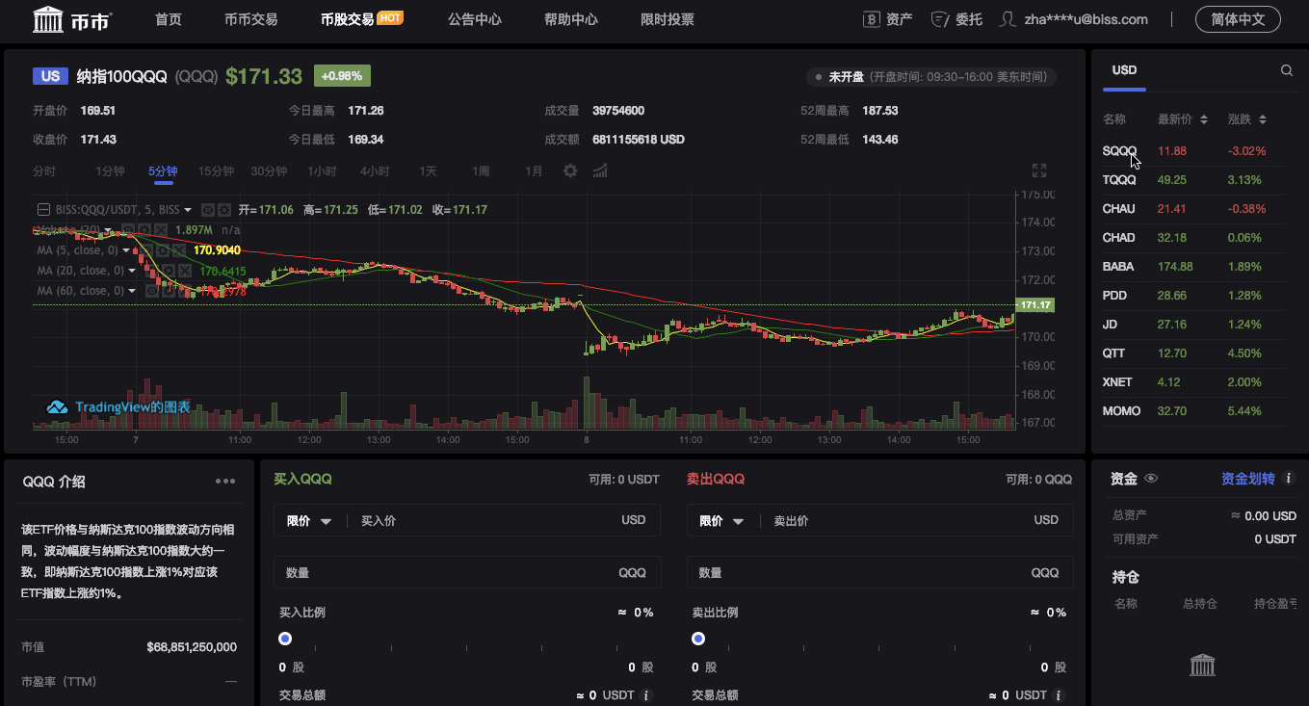
Task: Remove the MA (20, close, 0) indicator
Action: coord(185,271)
